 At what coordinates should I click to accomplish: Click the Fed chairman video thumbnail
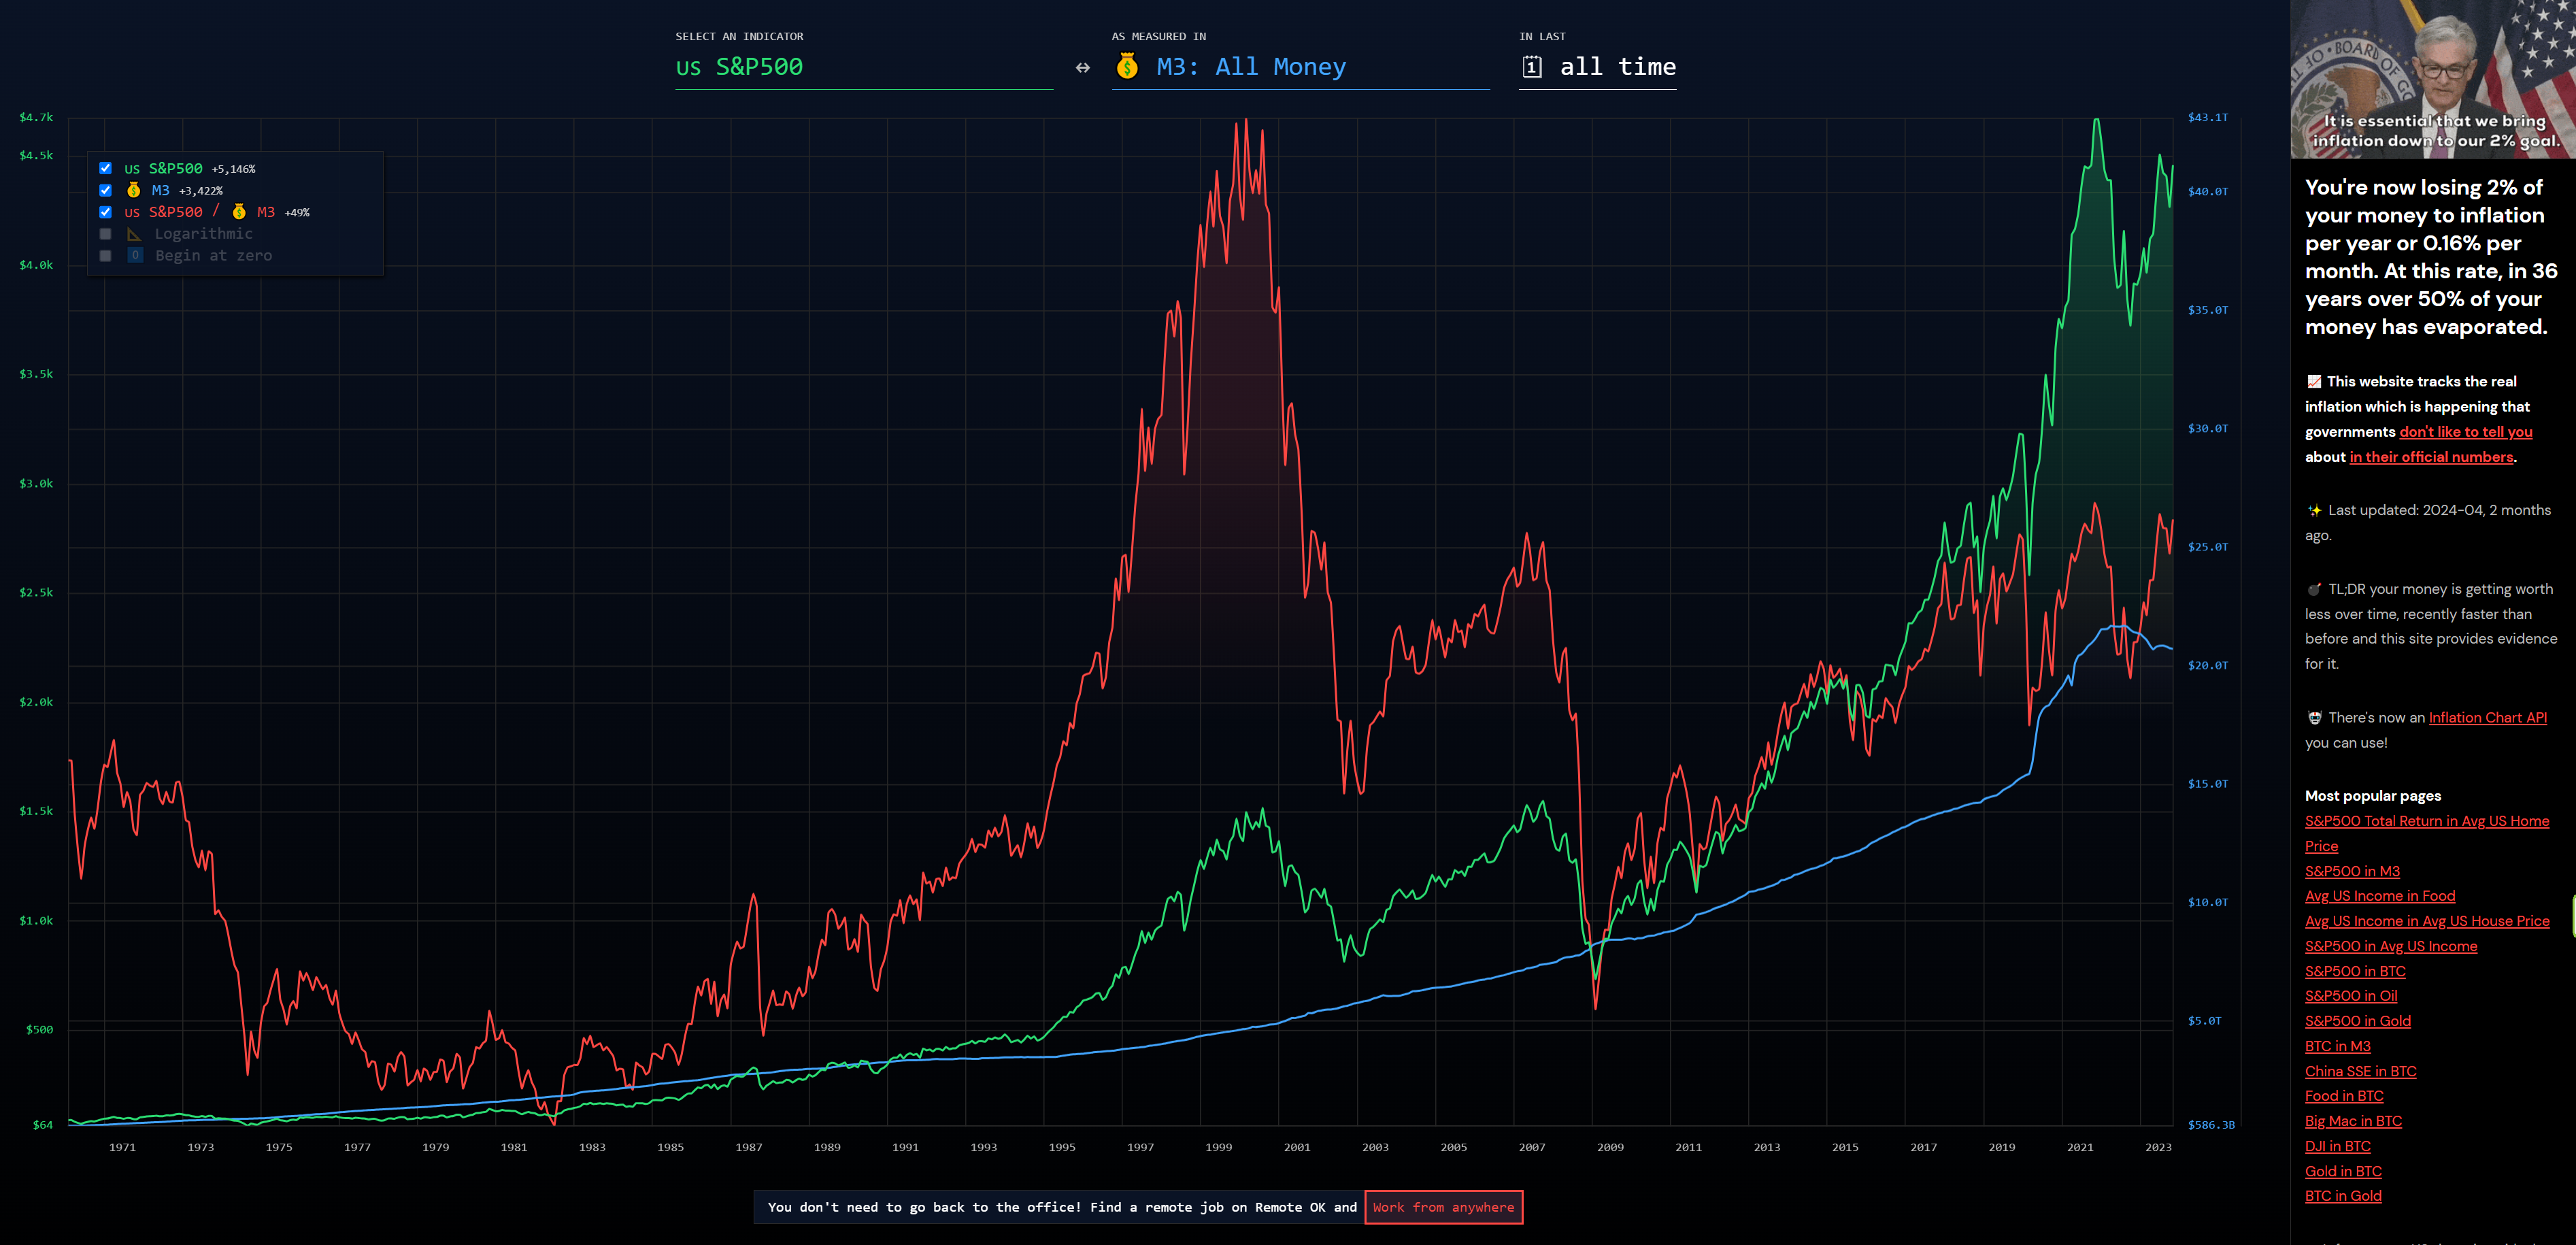(2433, 79)
